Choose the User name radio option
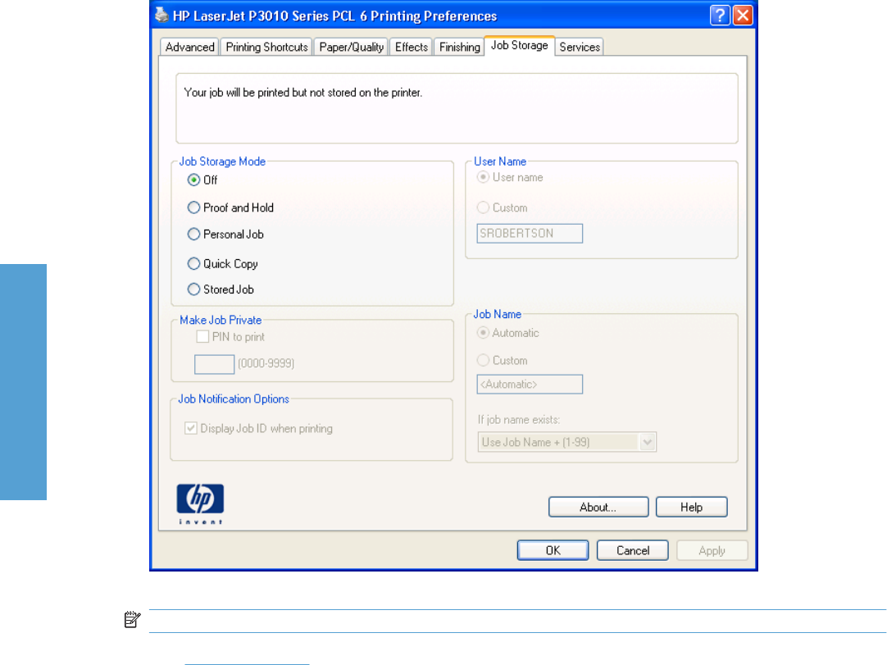887x665 pixels. (483, 177)
